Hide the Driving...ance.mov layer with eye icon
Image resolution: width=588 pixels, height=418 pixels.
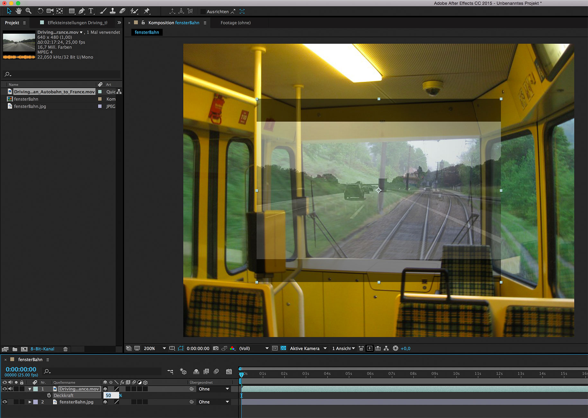point(4,389)
